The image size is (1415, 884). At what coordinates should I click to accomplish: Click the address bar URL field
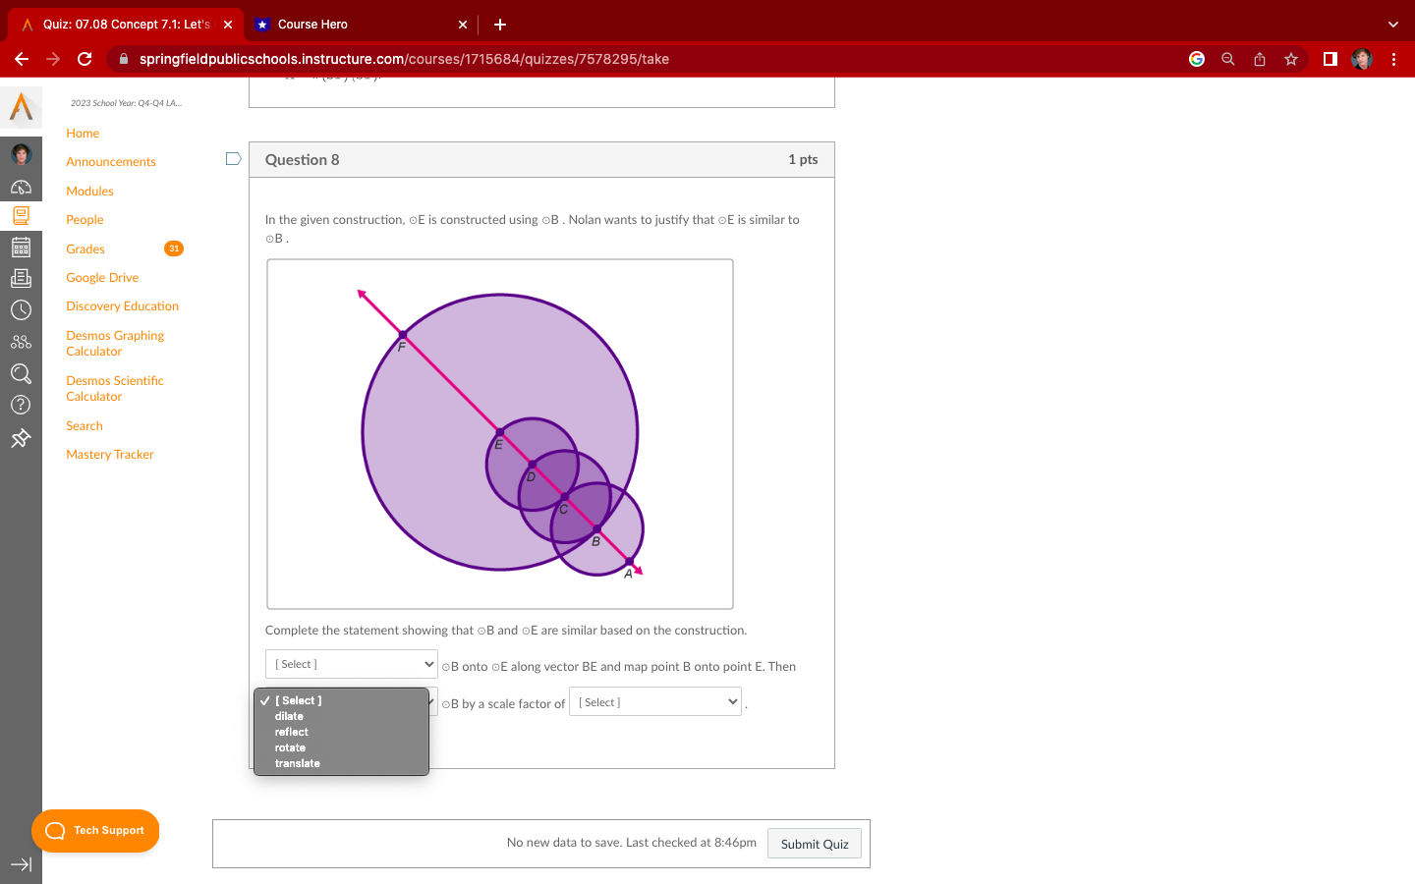click(x=649, y=59)
